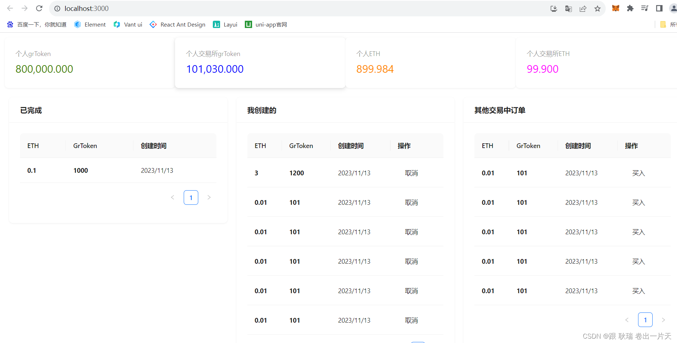Open the media playback controls
Image resolution: width=677 pixels, height=343 pixels.
point(644,8)
